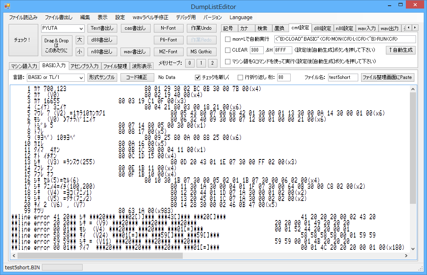Click コード補正 button
Viewport: 427px width, 275px height.
(x=137, y=77)
